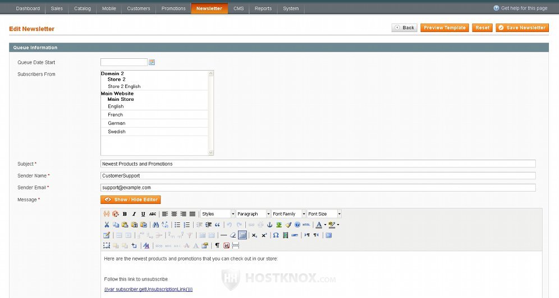The width and height of the screenshot is (559, 298).
Task: Insert a bulleted unordered list
Action: click(177, 225)
